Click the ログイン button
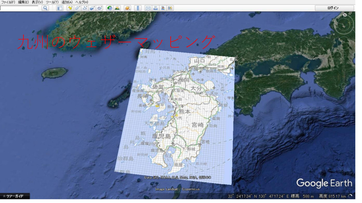Screen dimensions: 362x203 tap(334, 8)
